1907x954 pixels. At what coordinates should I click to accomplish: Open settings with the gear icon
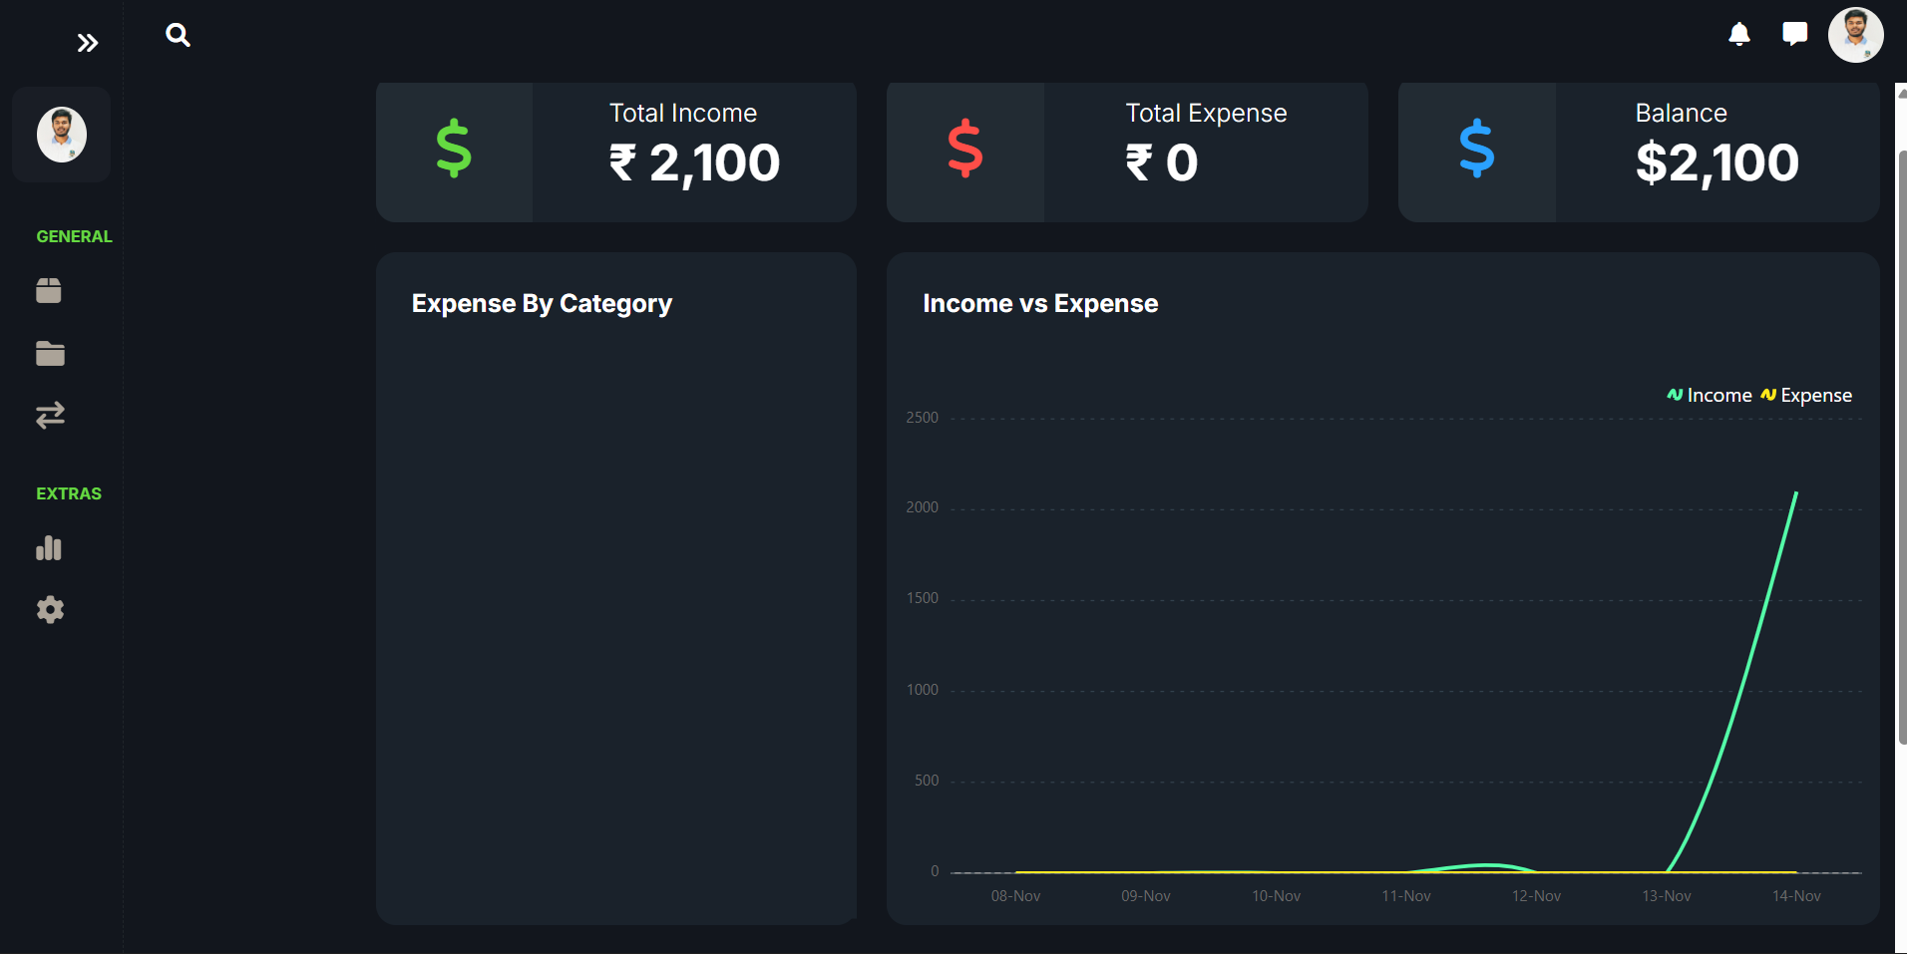coord(50,610)
